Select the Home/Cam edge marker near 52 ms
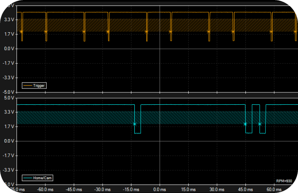298x193 pixels. click(260, 124)
